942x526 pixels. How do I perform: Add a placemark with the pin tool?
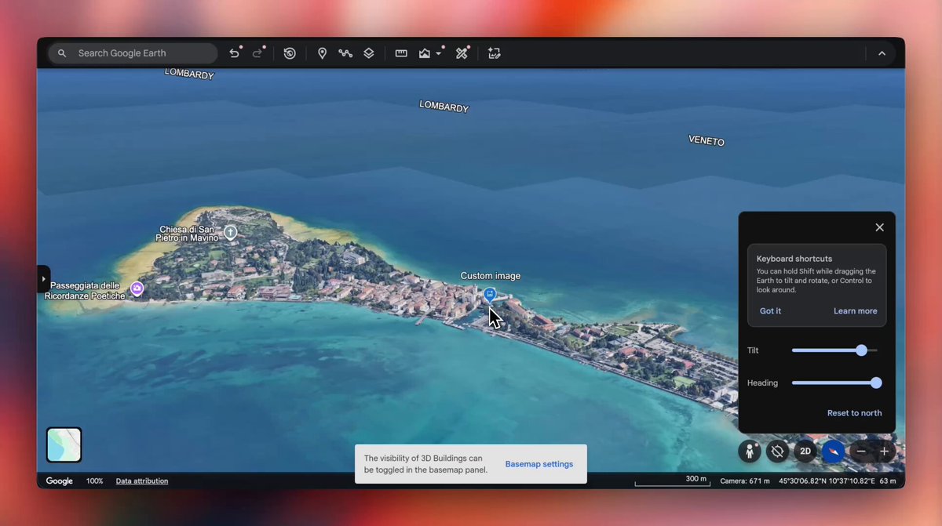(x=322, y=53)
